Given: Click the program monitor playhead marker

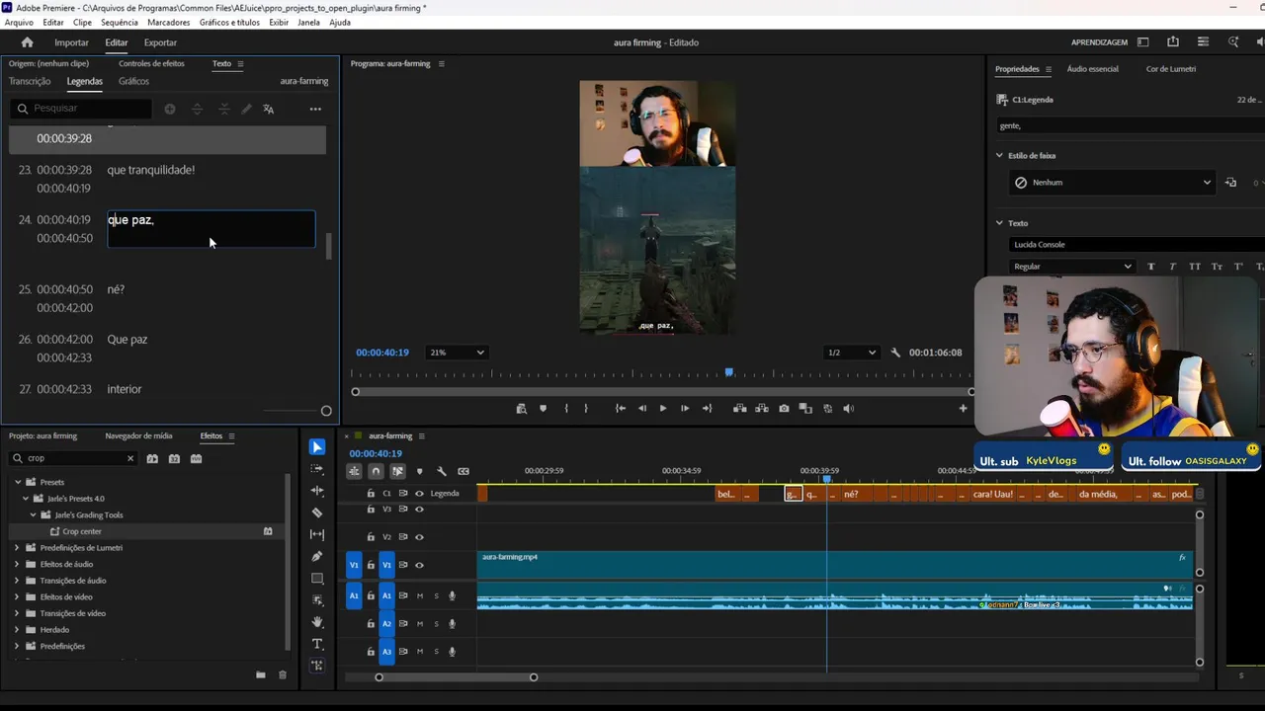Looking at the screenshot, I should pos(729,372).
